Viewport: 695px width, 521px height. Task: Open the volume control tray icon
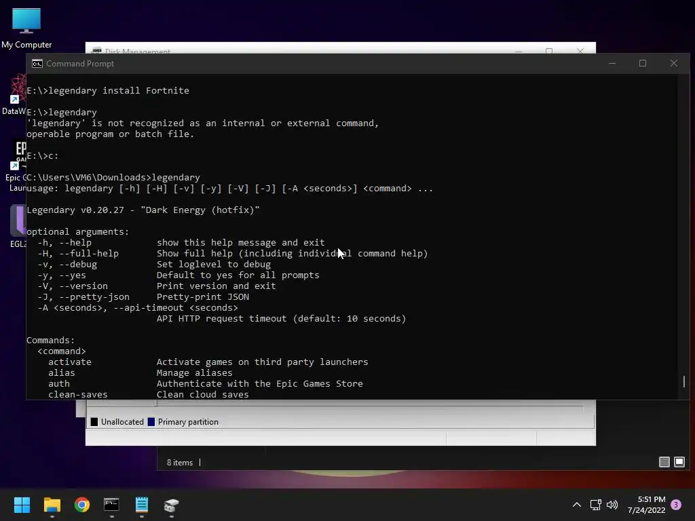pyautogui.click(x=612, y=505)
